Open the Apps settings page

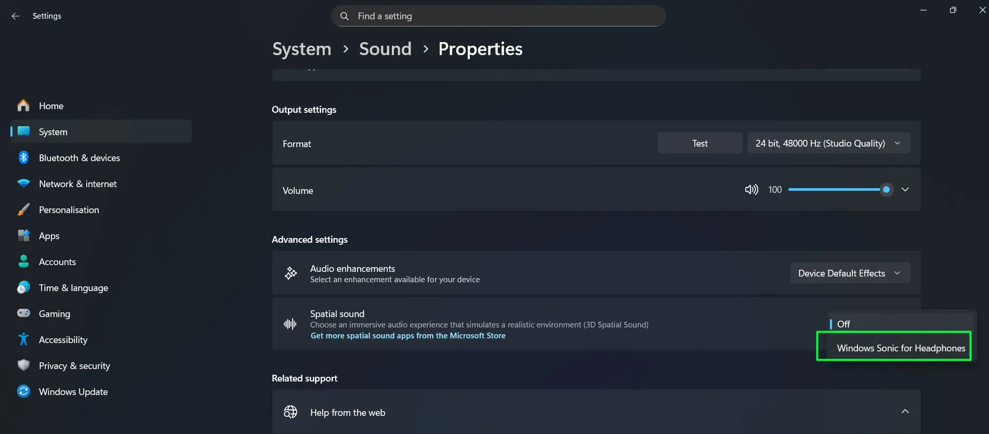coord(101,235)
